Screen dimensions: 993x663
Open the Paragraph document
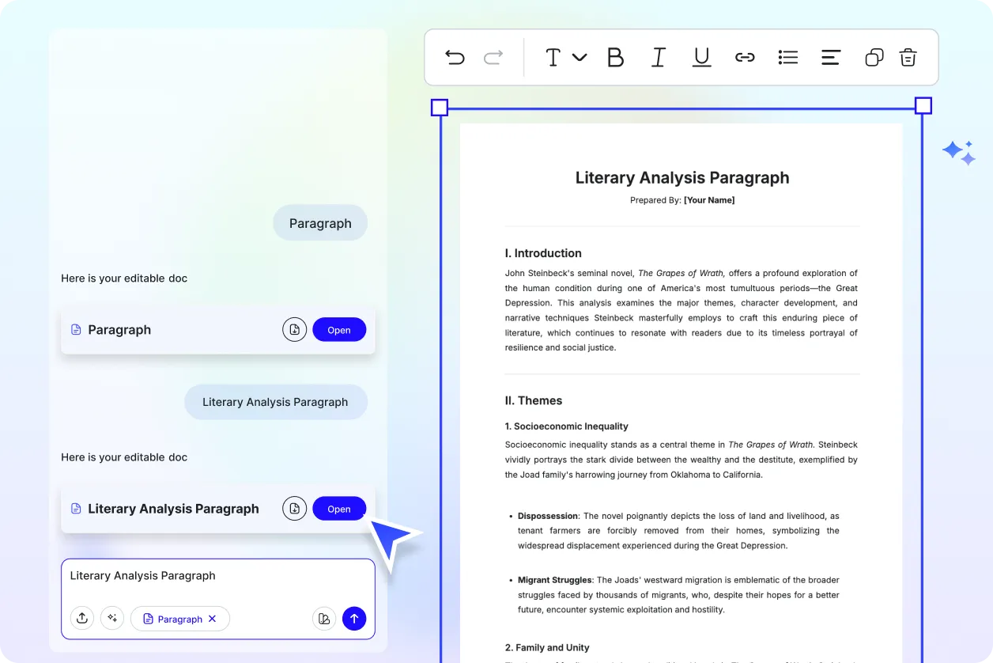[339, 329]
